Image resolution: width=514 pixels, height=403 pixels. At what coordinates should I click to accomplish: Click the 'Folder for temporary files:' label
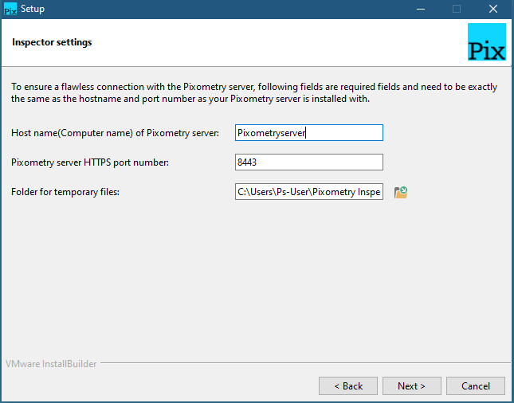pos(65,192)
